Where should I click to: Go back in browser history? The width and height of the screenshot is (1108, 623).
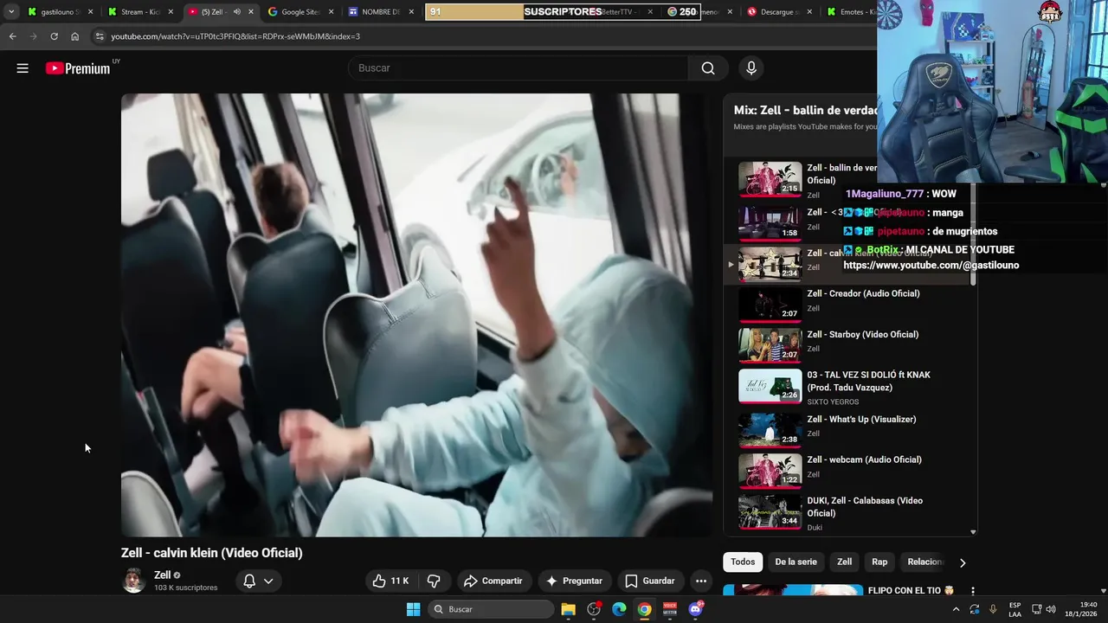[12, 36]
